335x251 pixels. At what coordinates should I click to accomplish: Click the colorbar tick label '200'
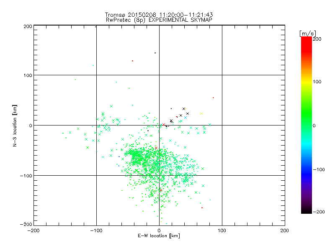coord(317,39)
